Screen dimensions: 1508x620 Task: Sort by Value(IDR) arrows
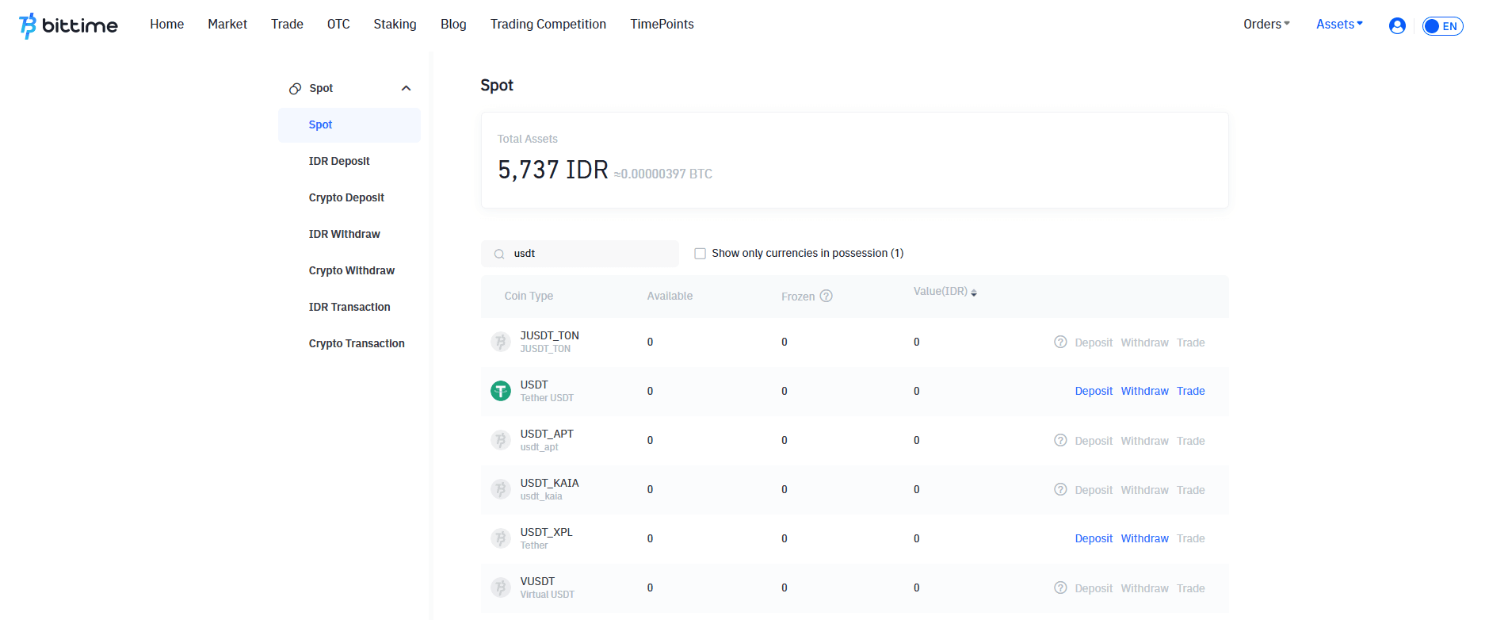[974, 293]
